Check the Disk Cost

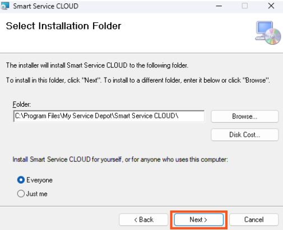[x=244, y=135]
